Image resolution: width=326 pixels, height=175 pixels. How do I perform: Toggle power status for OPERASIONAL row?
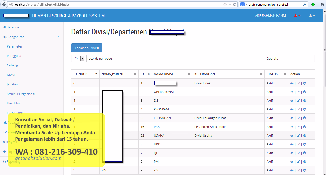pos(304,92)
